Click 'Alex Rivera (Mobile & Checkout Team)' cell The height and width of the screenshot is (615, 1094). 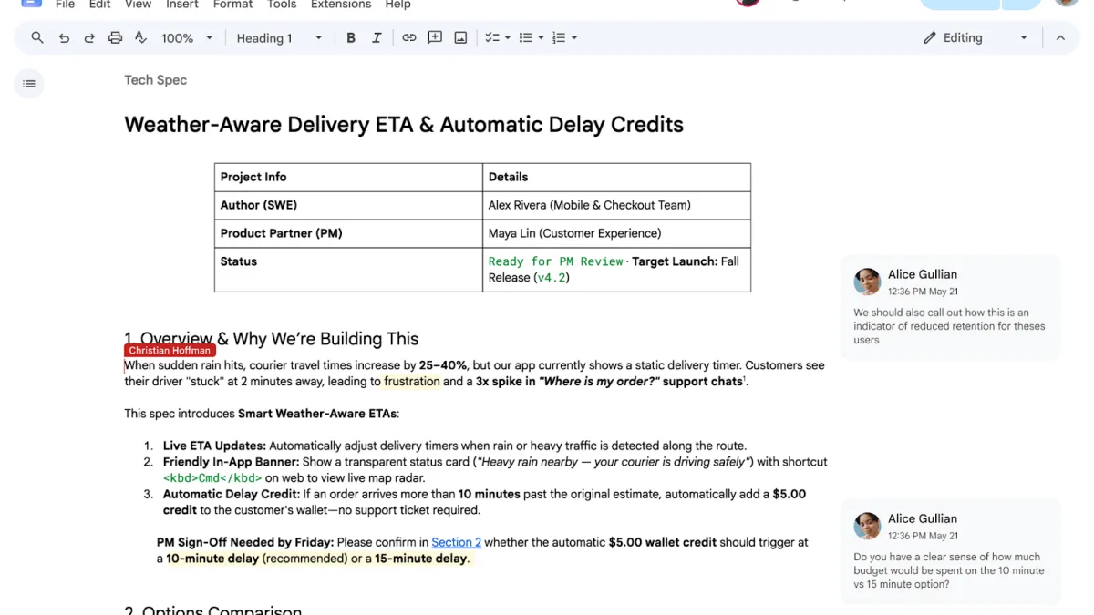(616, 205)
